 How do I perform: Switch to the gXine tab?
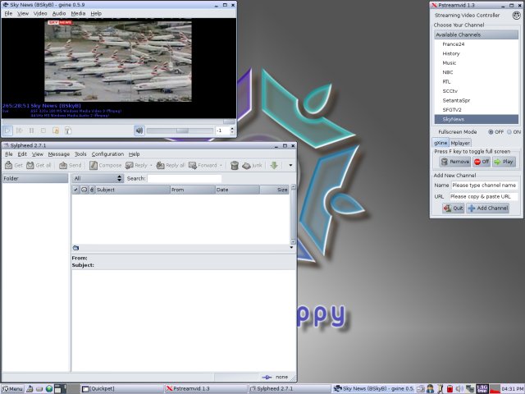click(441, 143)
